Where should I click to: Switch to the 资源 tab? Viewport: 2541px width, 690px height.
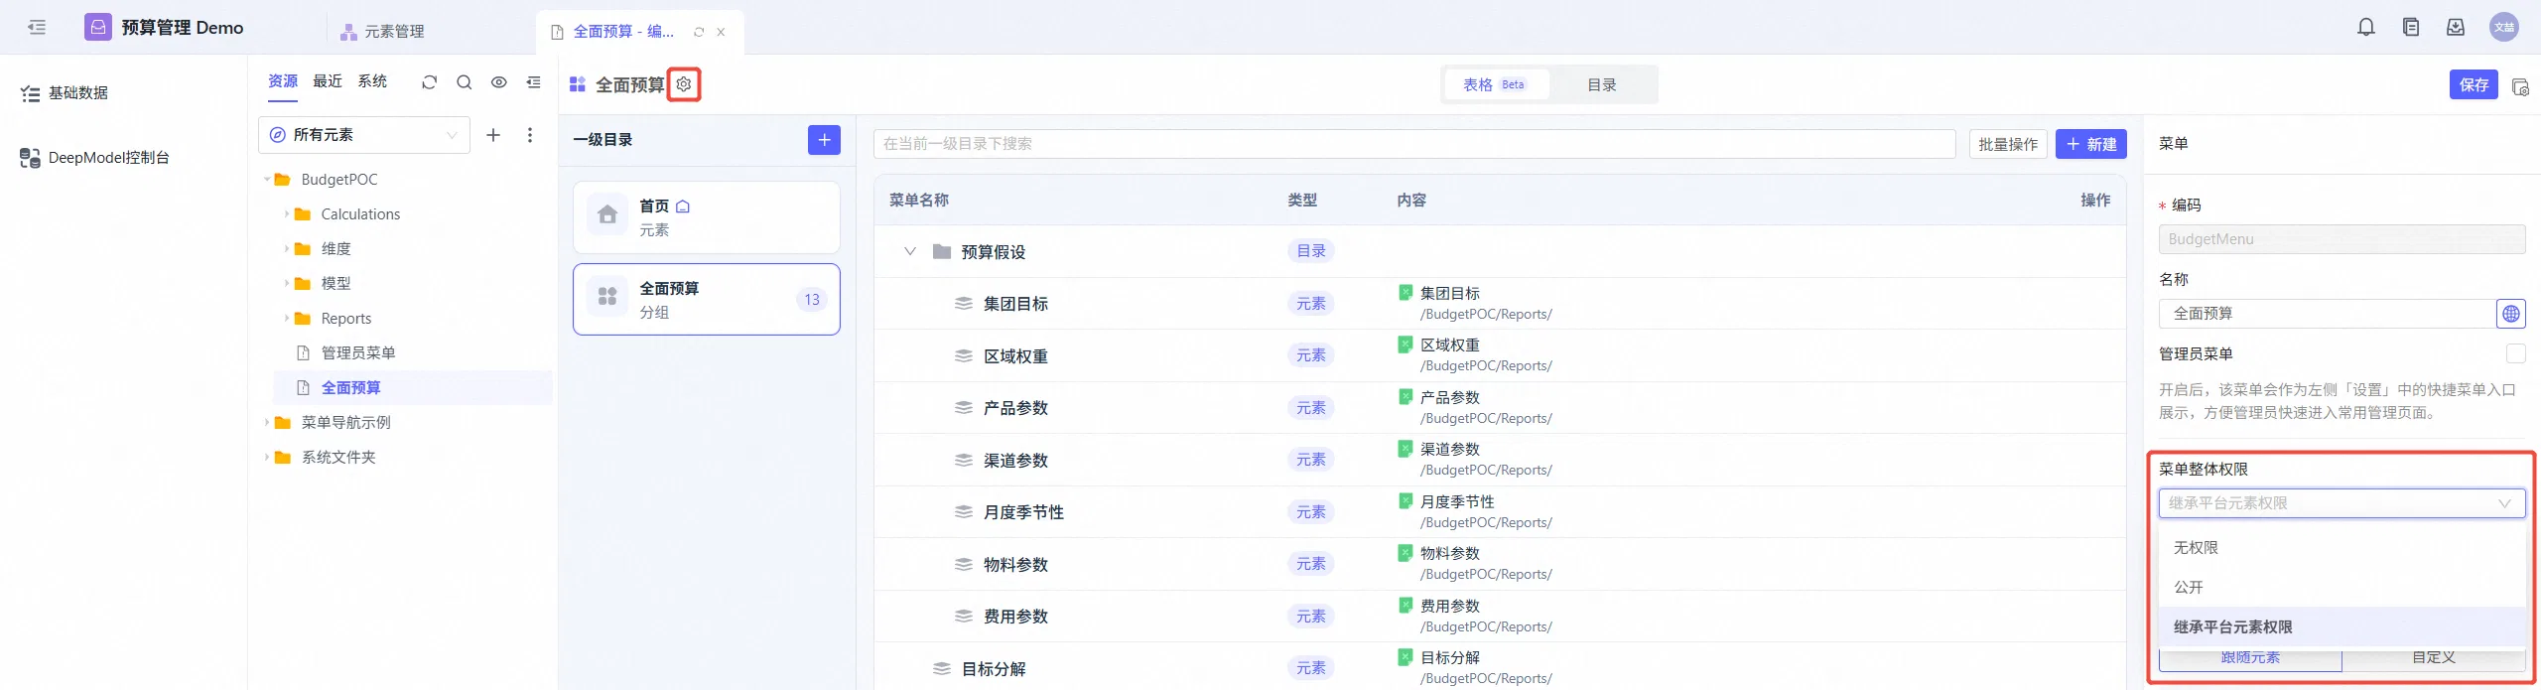[283, 81]
